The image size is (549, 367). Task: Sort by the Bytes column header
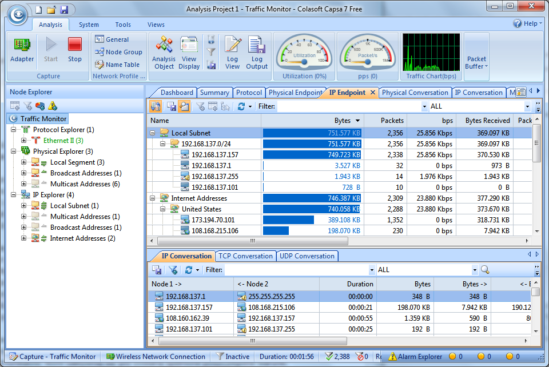(312, 121)
